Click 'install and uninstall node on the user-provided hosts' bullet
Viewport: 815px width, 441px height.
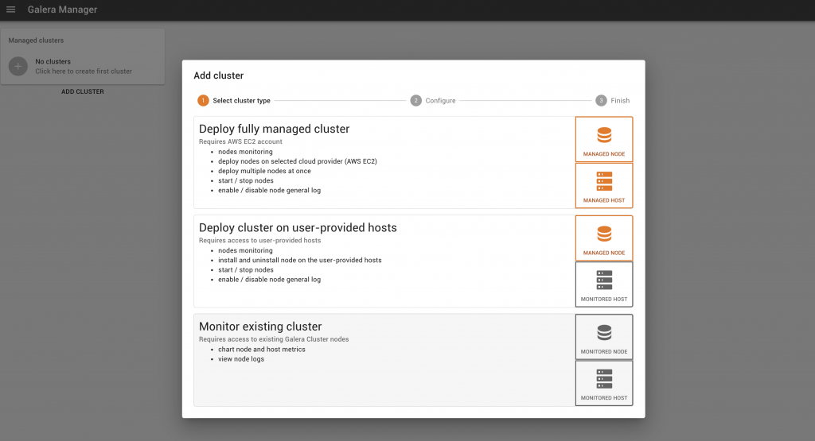(x=300, y=261)
